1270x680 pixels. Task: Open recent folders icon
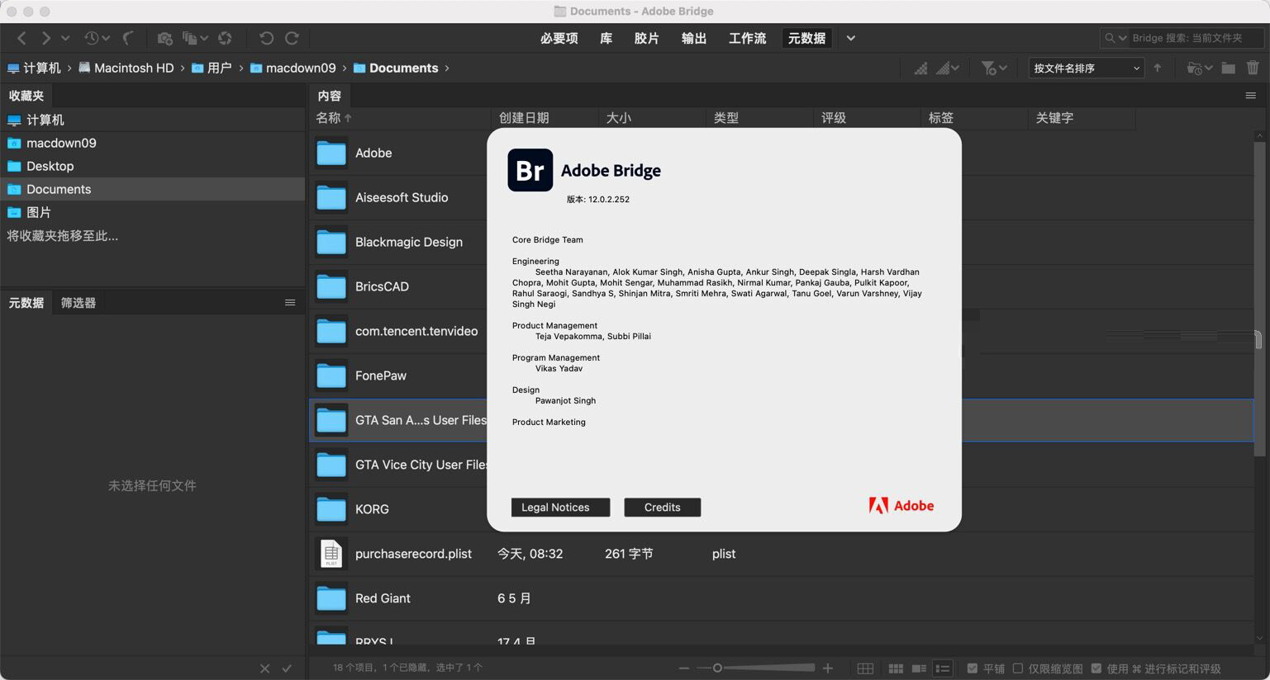point(1199,68)
